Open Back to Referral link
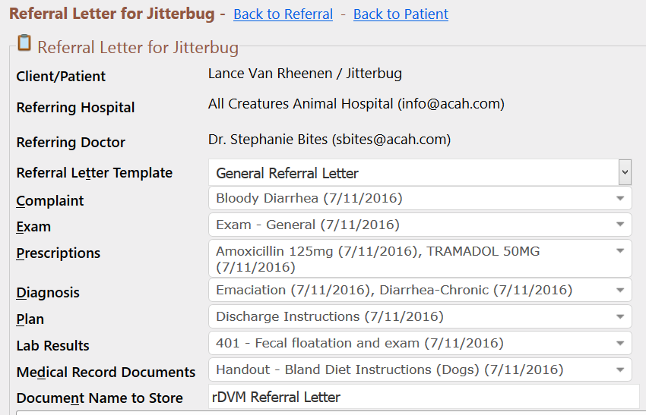The width and height of the screenshot is (646, 415). [283, 14]
